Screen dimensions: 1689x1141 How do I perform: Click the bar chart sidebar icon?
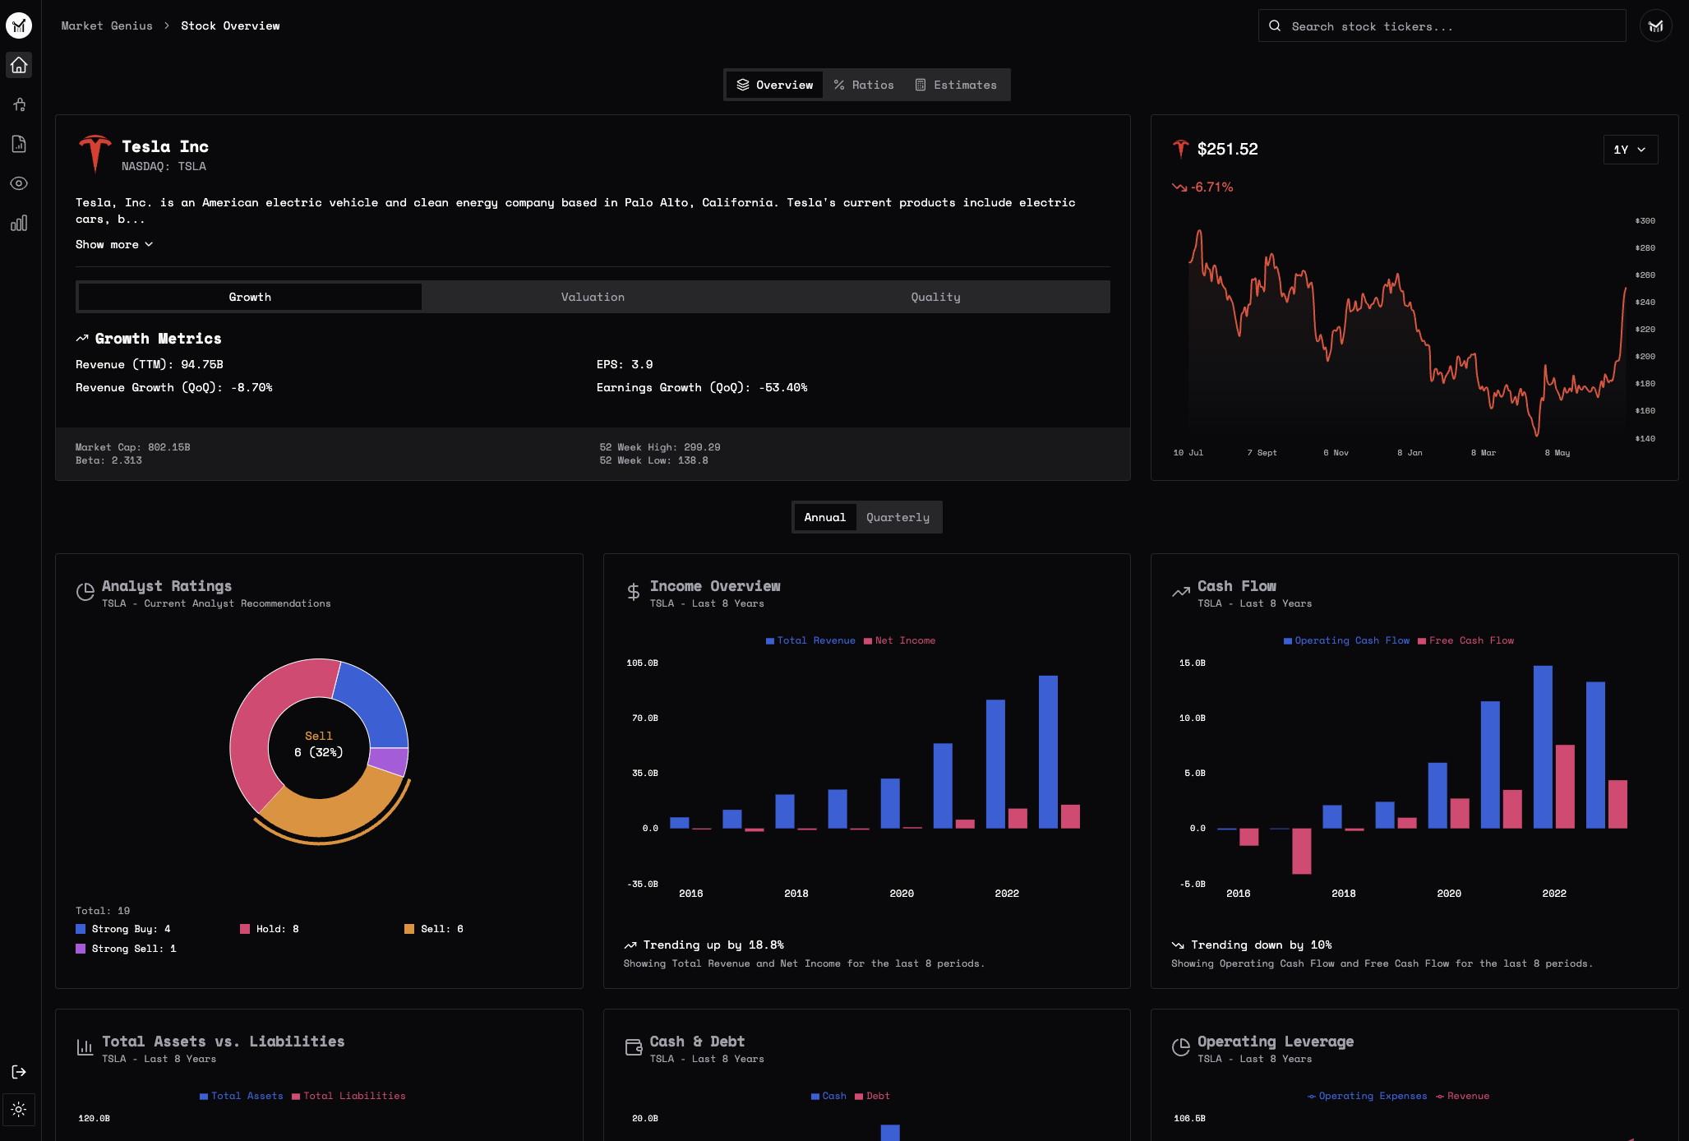pyautogui.click(x=19, y=223)
